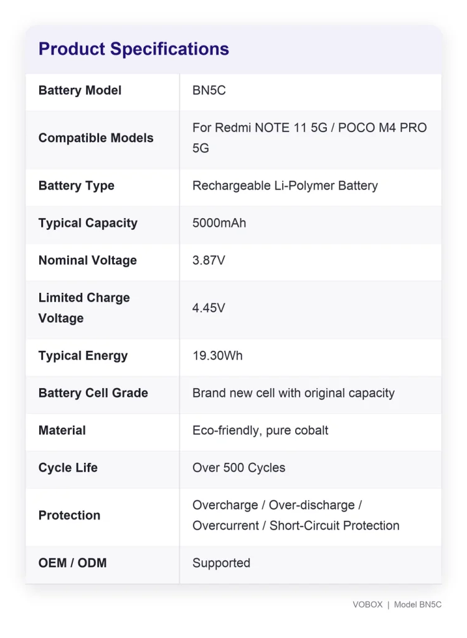The height and width of the screenshot is (638, 467).
Task: Select the Battery Cell Grade label
Action: pos(93,393)
